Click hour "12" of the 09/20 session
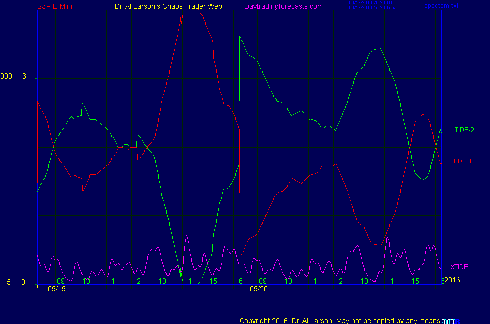The width and height of the screenshot is (490, 324). tap(339, 281)
